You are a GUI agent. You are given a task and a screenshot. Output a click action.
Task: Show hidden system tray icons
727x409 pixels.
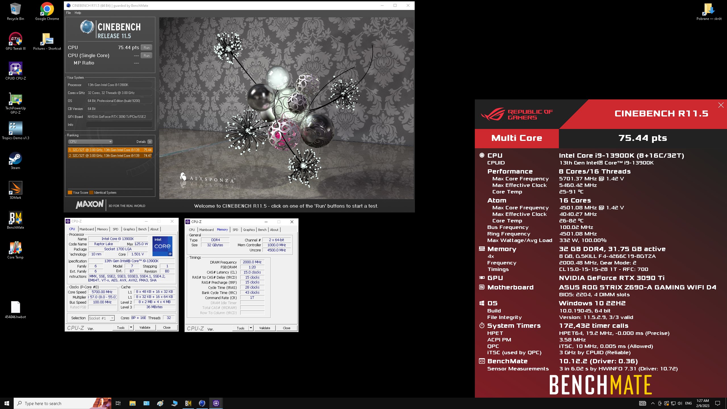(653, 403)
